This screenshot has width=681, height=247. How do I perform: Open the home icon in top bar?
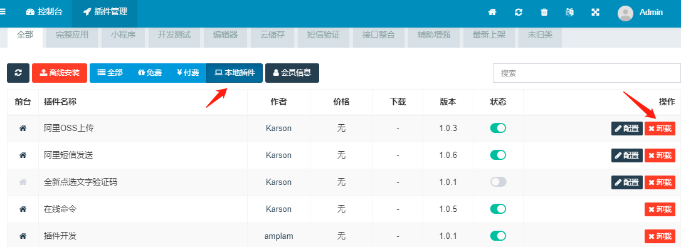[492, 12]
